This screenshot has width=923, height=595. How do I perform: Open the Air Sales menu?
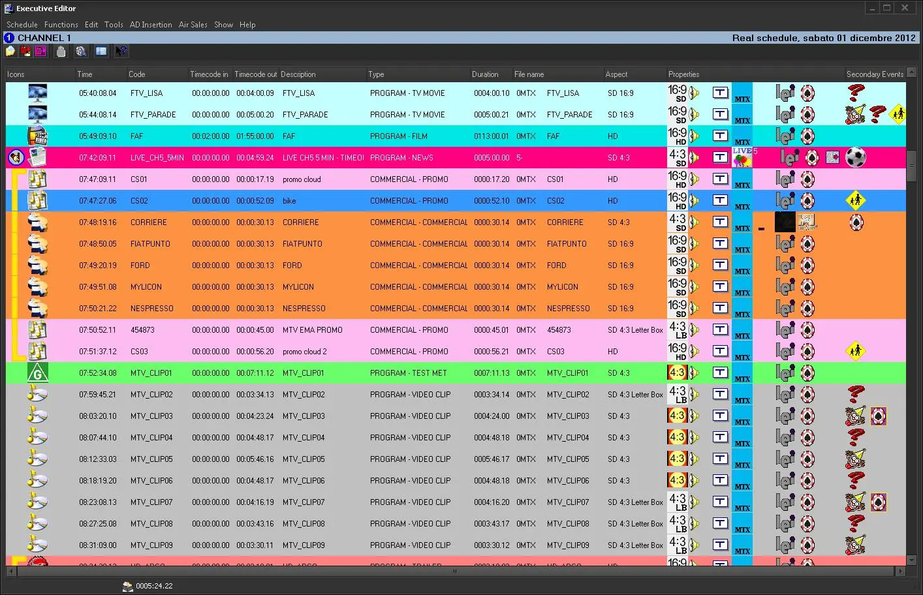tap(193, 25)
